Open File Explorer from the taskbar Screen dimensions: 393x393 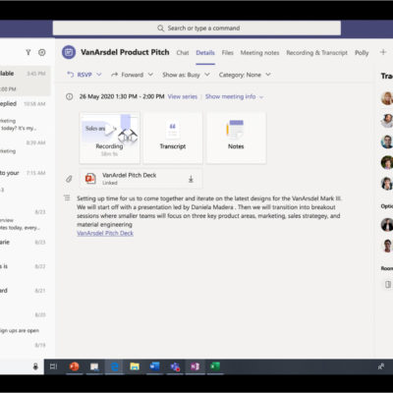(135, 366)
